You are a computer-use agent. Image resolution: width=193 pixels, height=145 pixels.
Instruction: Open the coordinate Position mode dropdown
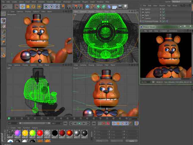pos(102,141)
